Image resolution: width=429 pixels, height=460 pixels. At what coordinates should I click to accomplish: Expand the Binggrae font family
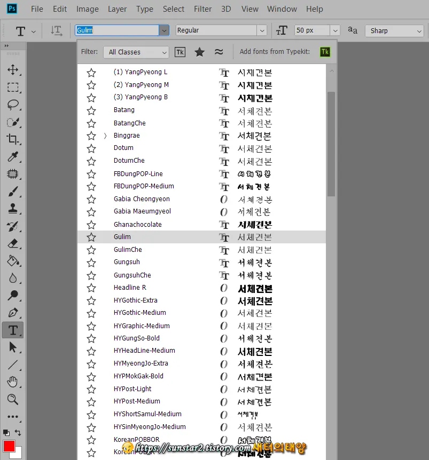point(105,136)
